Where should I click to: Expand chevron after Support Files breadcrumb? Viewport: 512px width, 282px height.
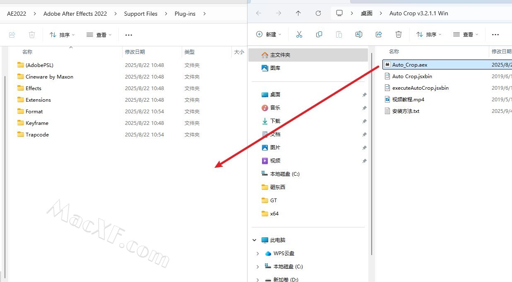click(166, 14)
